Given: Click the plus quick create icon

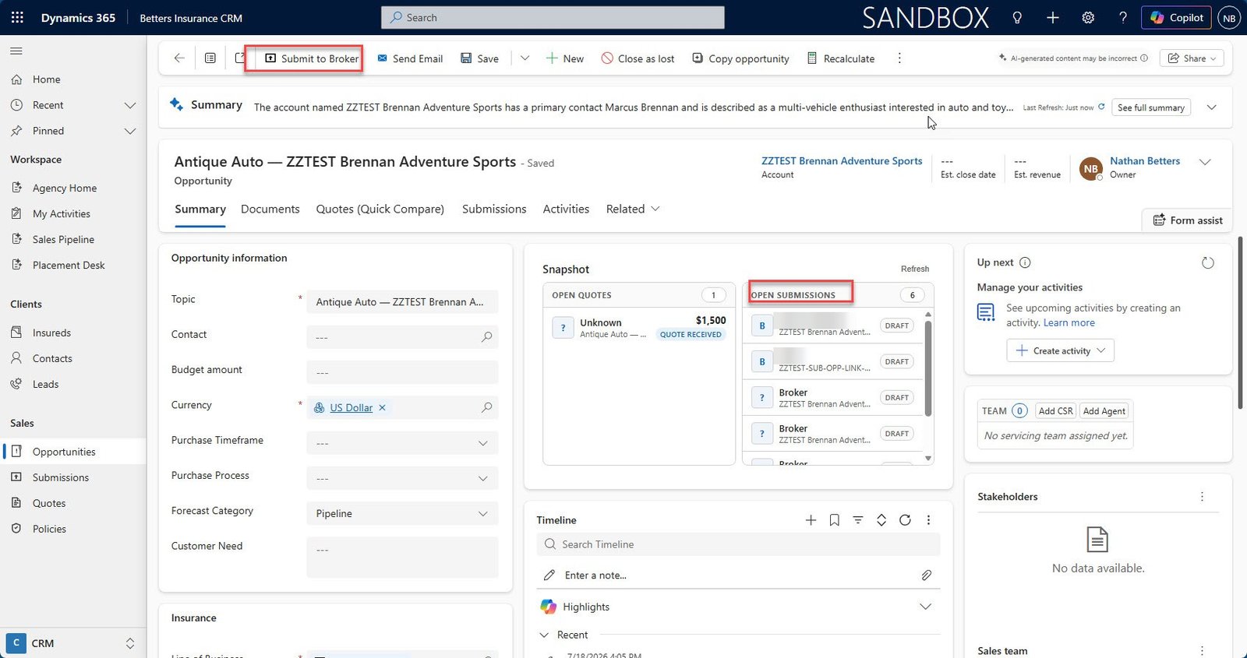Looking at the screenshot, I should (1052, 17).
